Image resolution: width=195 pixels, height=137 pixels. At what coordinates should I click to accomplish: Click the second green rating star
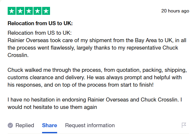[20, 11]
